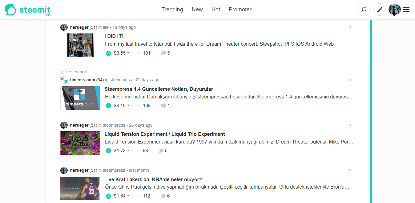Image resolution: width=415 pixels, height=203 pixels.
Task: Click the 'Herkese merhaba! Dün akşam' excerpt
Action: 228,97
